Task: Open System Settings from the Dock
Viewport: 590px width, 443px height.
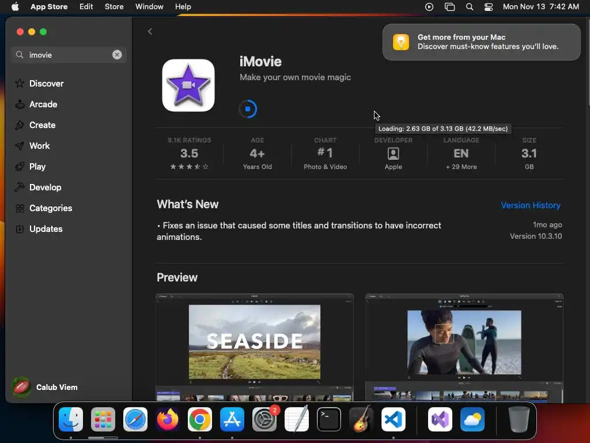Action: point(264,419)
